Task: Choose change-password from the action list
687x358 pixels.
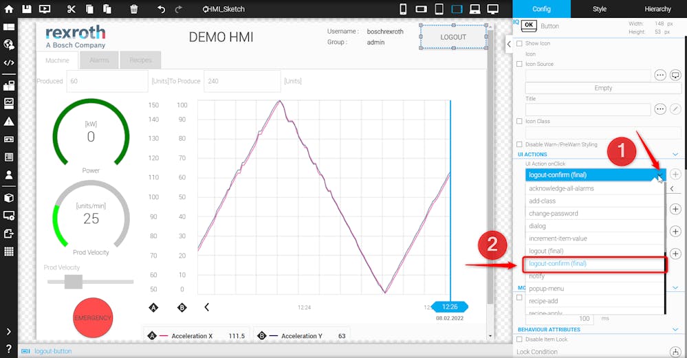Action: point(595,214)
